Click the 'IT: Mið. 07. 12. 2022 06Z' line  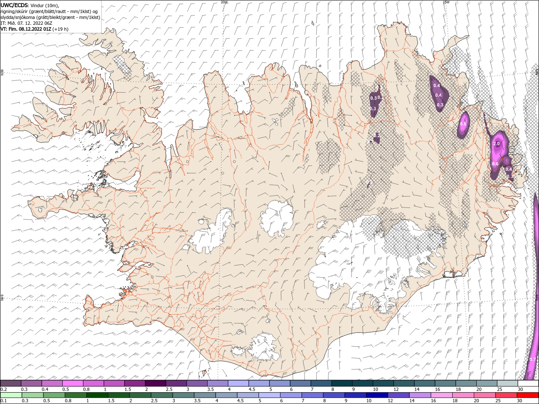26,23
